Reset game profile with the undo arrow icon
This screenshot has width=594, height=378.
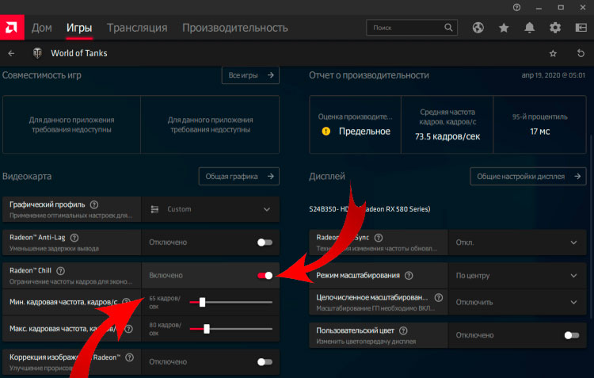click(581, 53)
